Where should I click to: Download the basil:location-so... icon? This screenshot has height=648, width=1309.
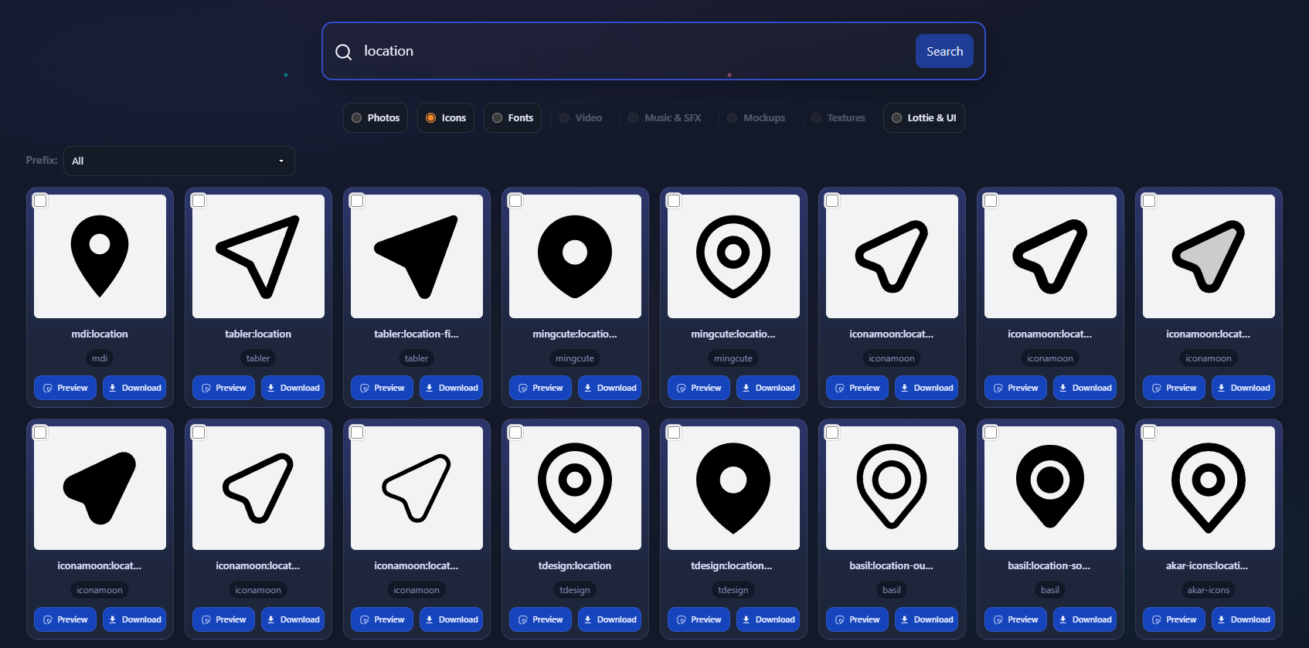point(1085,619)
